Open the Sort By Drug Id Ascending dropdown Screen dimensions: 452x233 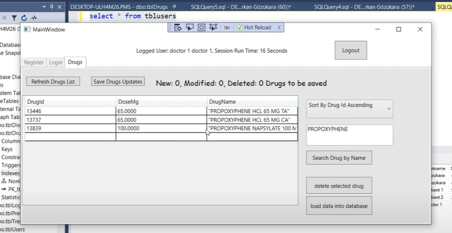tap(349, 108)
